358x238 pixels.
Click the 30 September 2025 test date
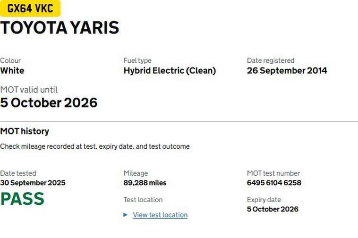pos(33,183)
